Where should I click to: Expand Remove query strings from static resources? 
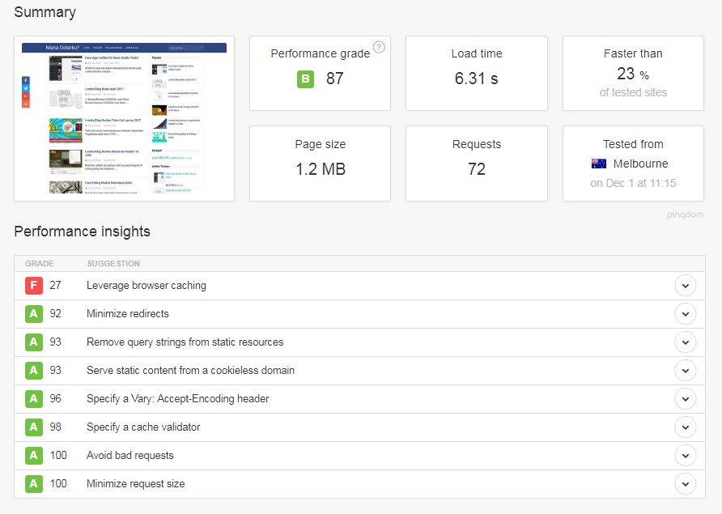point(685,342)
